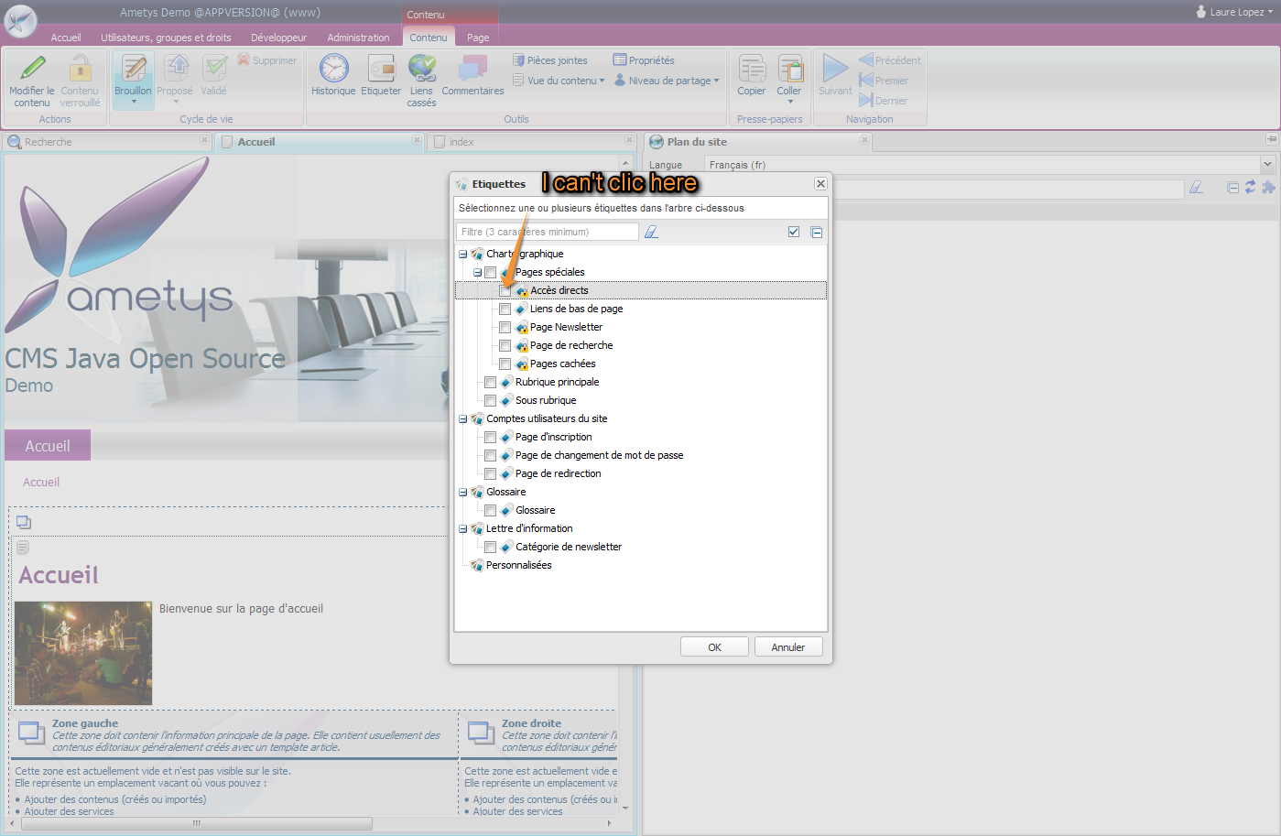Click the tag filter text field
The image size is (1281, 836).
pyautogui.click(x=547, y=233)
